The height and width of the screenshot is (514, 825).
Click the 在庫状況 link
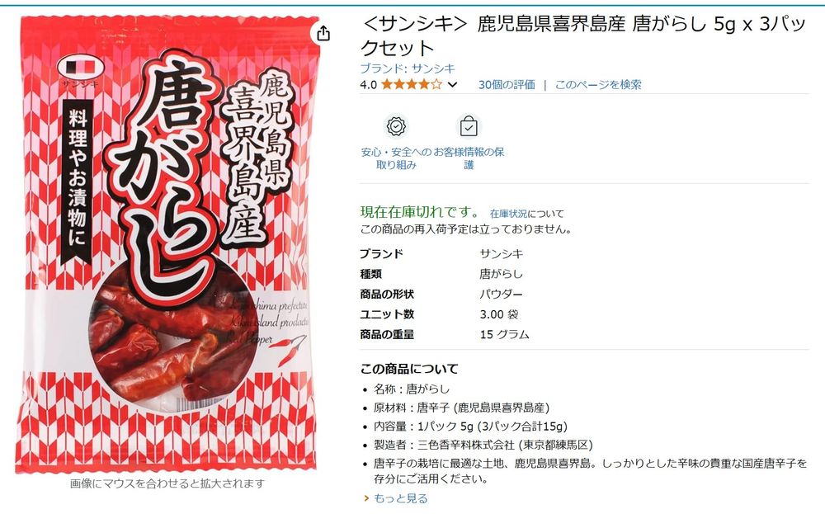pyautogui.click(x=508, y=214)
